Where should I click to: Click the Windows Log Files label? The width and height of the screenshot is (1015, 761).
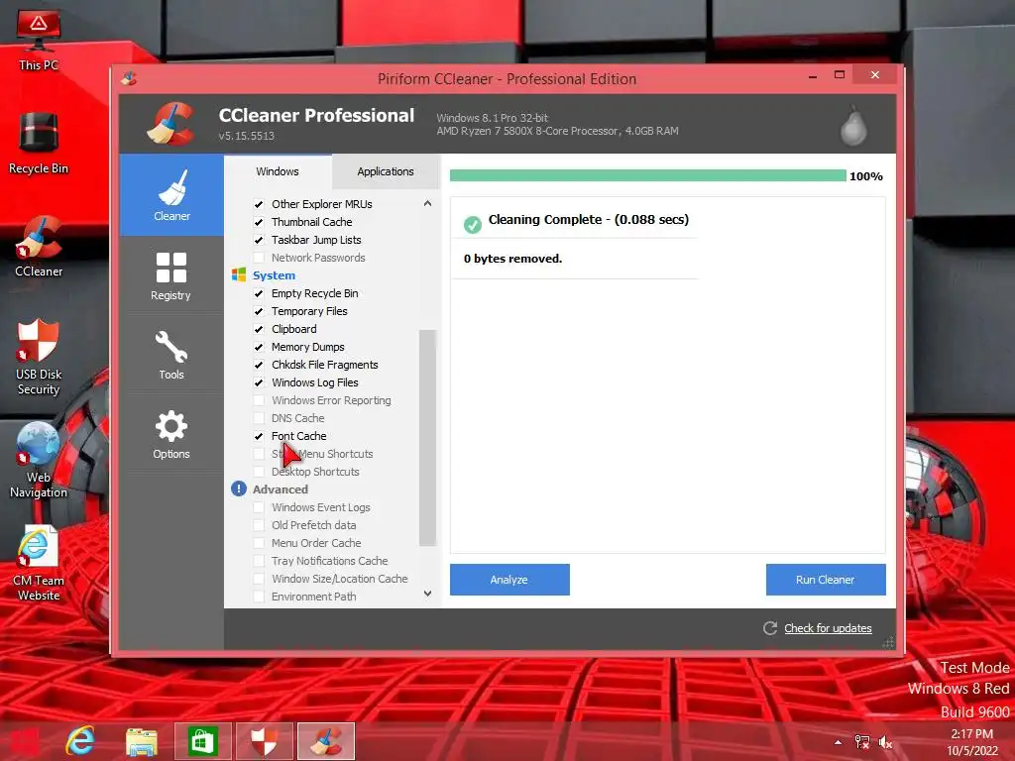[x=315, y=382]
